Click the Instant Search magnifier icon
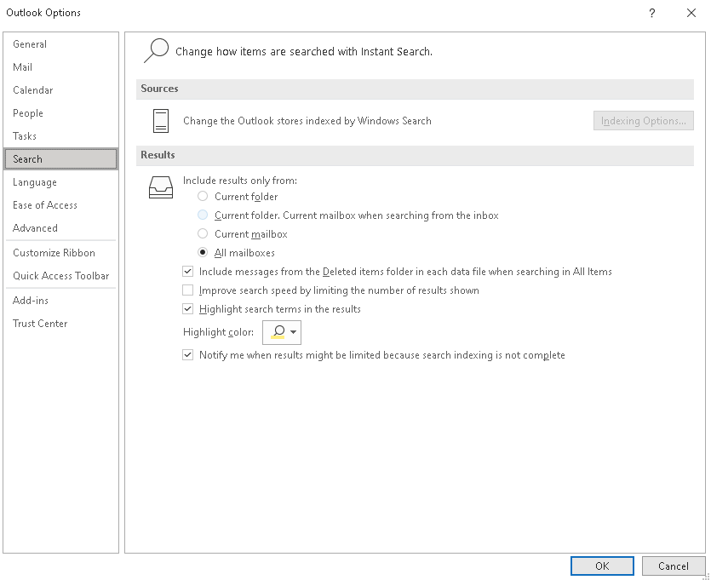Screen dimensions: 711x580 [156, 51]
